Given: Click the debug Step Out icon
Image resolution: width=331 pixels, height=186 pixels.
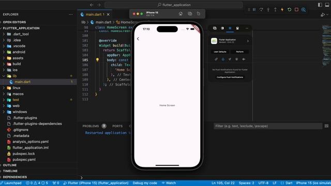Looking at the screenshot, I should click(275, 10).
